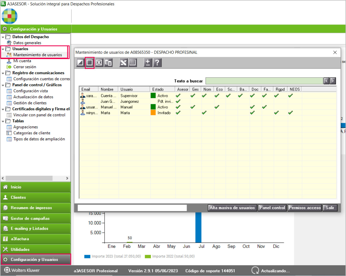Click the blue Importe 2023 legend swatch
The image size is (346, 276).
coord(87,256)
